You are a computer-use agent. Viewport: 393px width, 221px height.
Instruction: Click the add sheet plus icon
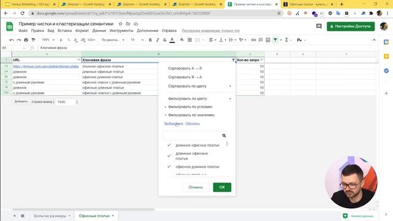point(15,215)
